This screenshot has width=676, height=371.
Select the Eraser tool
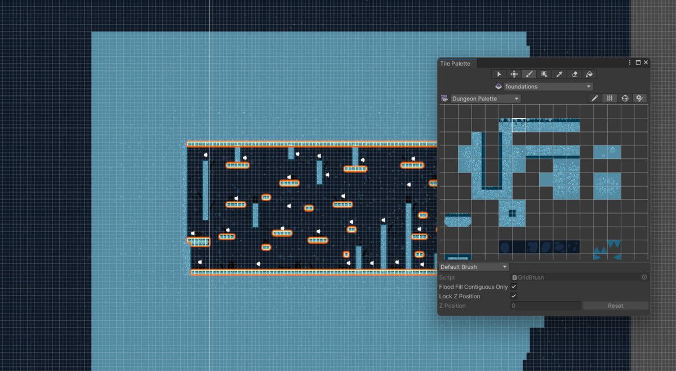(x=574, y=74)
